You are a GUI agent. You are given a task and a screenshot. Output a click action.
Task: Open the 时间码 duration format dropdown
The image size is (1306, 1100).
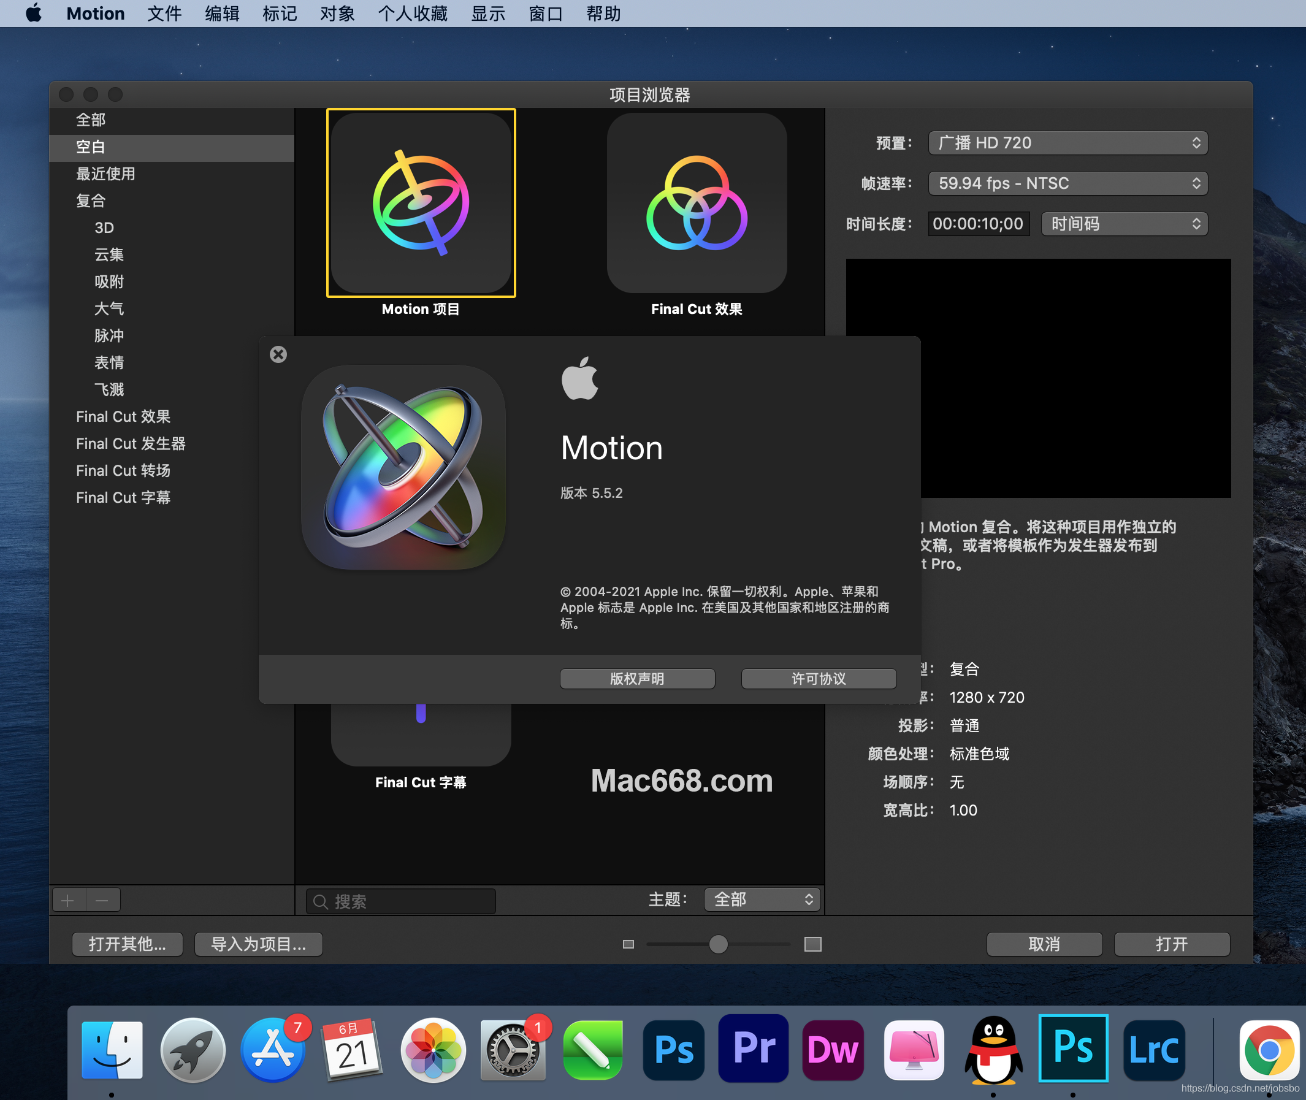point(1124,224)
